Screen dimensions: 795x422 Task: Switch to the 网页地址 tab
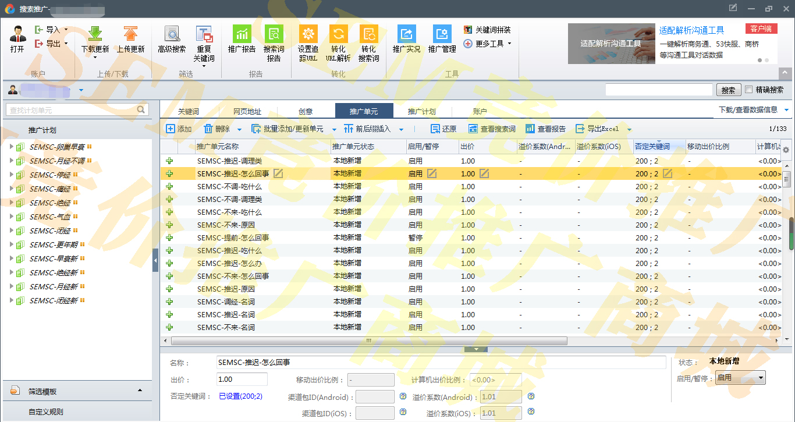pyautogui.click(x=247, y=111)
